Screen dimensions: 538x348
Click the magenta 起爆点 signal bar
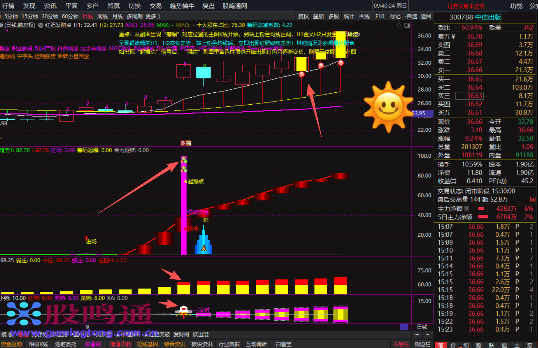point(183,205)
